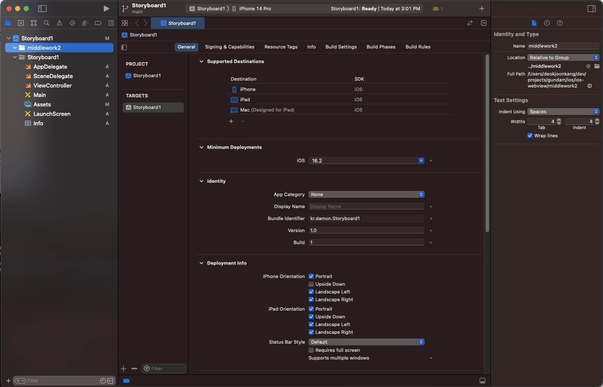Collapse the Storyboard1 project root in navigator
Viewport: 603px width, 387px height.
pos(9,38)
